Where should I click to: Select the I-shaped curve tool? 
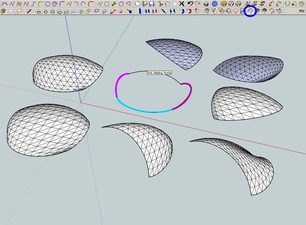(x=33, y=4)
